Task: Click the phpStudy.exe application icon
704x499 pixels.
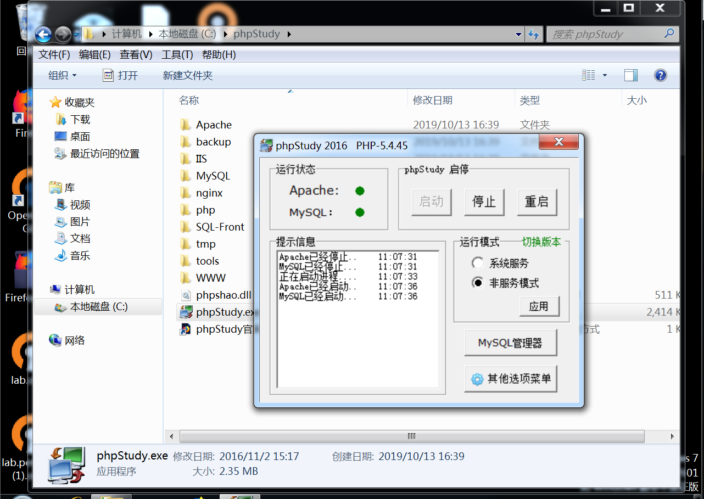Action: tap(186, 312)
